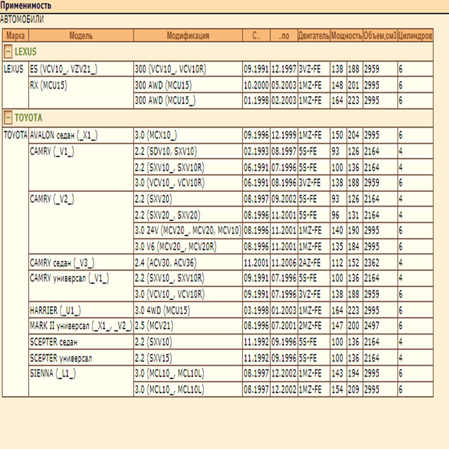Select the Применимость heading
Viewport: 449px width, 449px height.
(26, 5)
